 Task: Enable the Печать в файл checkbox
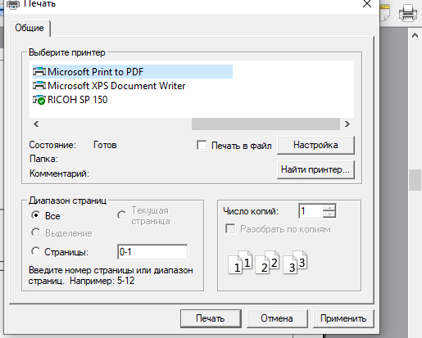tap(202, 145)
